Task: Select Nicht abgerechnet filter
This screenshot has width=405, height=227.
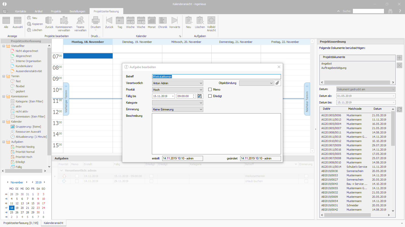Action: coord(27,51)
